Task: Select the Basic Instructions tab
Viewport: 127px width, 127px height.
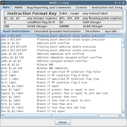Action: (17, 31)
